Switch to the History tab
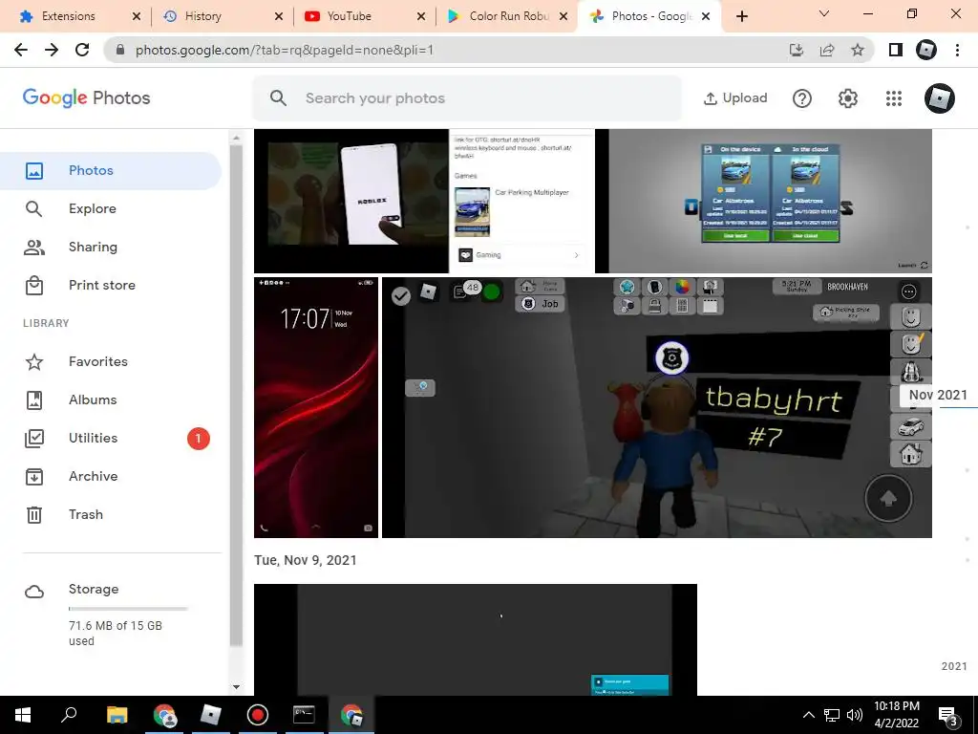The image size is (978, 734). click(223, 16)
